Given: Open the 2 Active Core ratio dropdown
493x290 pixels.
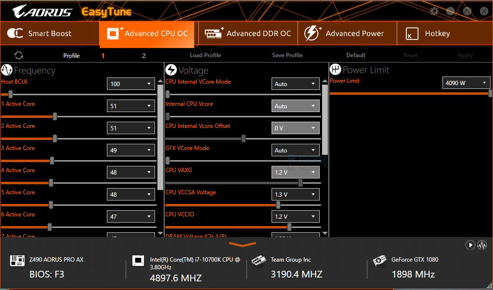Looking at the screenshot, I should pos(131,128).
